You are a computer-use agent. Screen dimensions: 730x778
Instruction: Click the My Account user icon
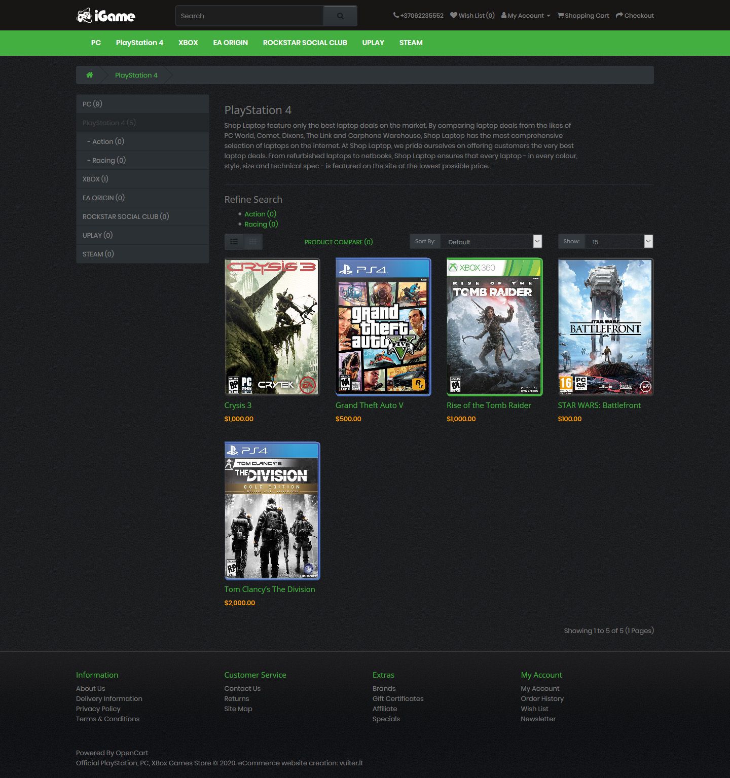(x=504, y=15)
